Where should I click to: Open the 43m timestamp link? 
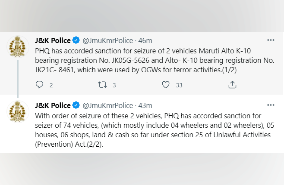click(145, 105)
